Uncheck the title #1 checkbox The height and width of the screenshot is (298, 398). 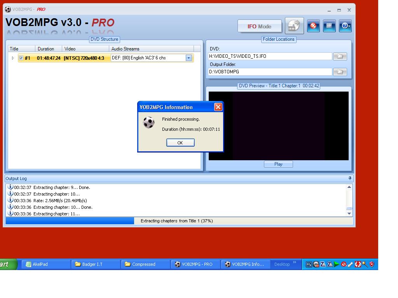(x=21, y=58)
